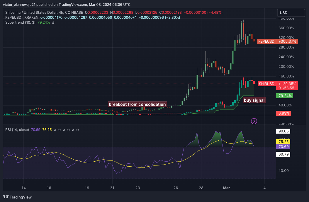Click the purple 70.69 RSI value tag
Screen dimensions: 309x202
point(283,146)
